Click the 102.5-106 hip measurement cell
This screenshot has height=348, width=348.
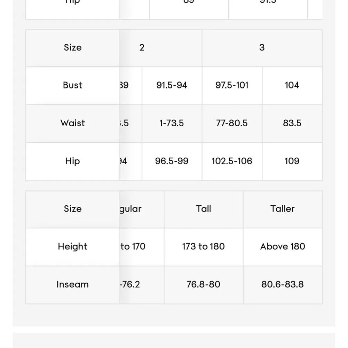(x=232, y=161)
